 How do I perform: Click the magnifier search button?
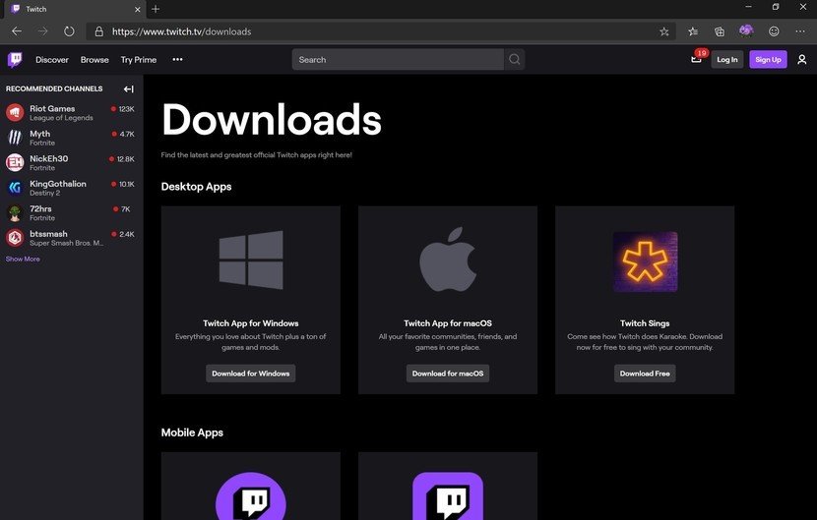click(x=514, y=60)
